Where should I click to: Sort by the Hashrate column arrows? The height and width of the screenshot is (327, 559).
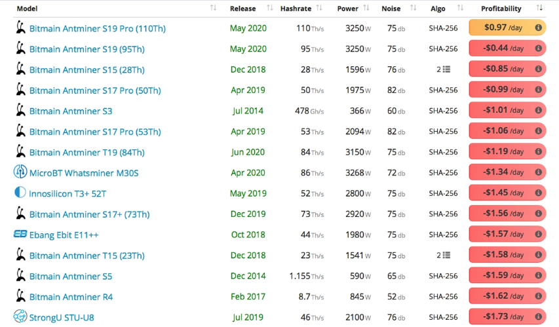[x=319, y=9]
